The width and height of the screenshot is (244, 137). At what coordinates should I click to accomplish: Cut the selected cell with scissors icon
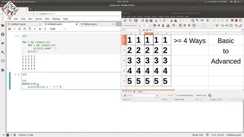[x=19, y=29]
